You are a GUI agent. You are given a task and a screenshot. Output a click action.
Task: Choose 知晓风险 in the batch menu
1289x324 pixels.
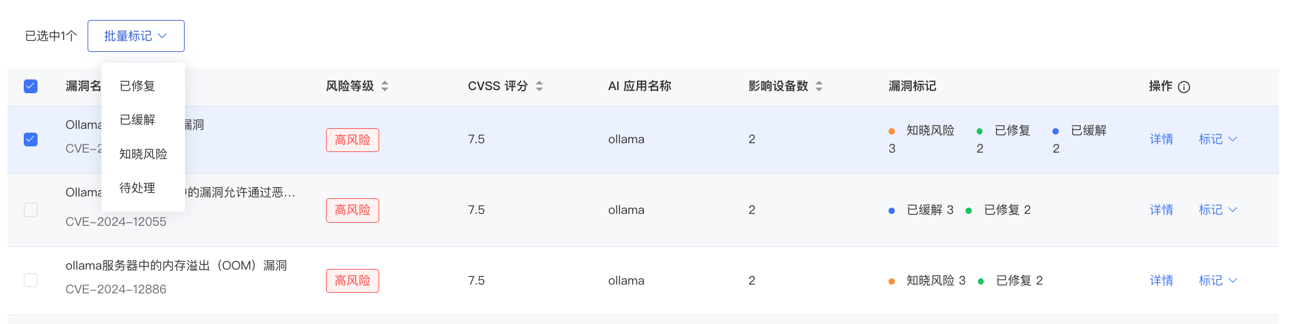pos(143,154)
